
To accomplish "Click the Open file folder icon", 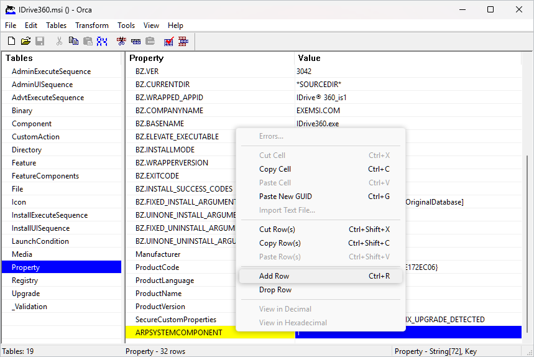I will (x=25, y=41).
